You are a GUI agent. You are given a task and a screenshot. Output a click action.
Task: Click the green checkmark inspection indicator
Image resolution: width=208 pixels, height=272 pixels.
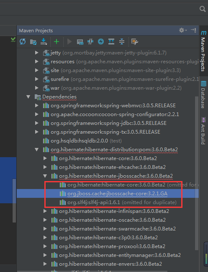point(13,40)
